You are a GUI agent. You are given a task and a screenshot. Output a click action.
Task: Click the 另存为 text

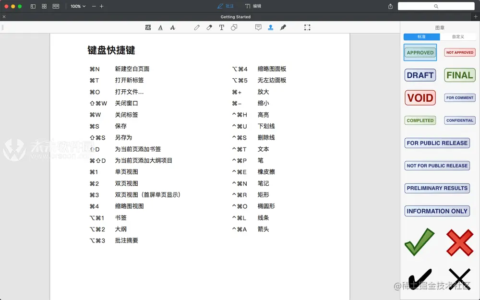coord(123,138)
